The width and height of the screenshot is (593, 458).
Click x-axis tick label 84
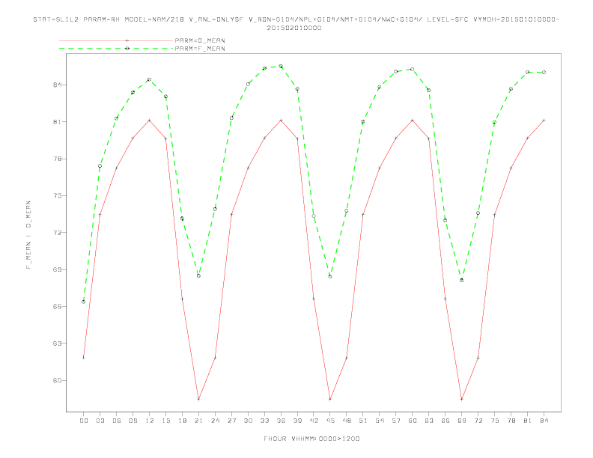click(x=544, y=421)
